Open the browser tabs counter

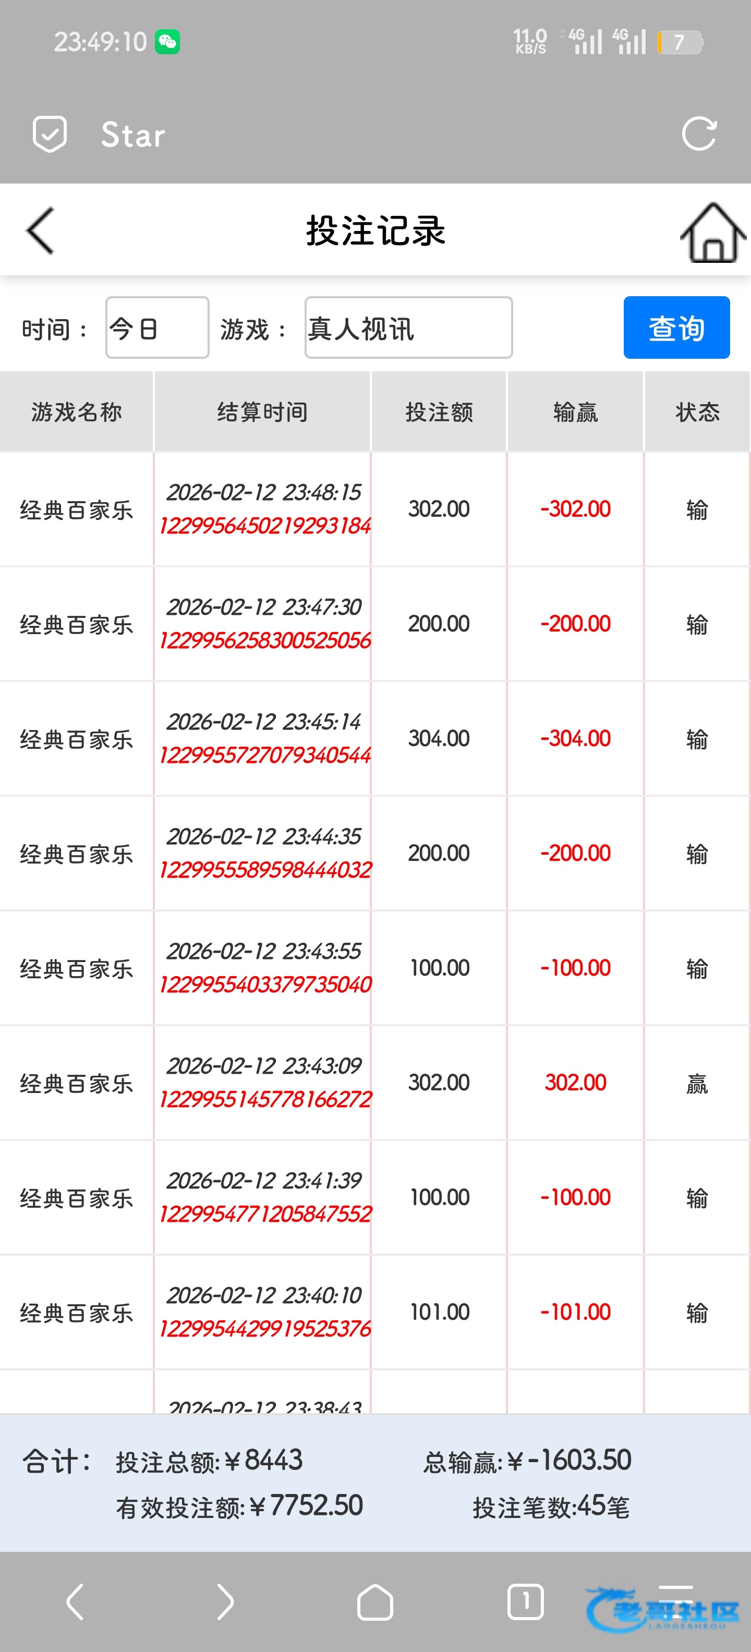525,1601
